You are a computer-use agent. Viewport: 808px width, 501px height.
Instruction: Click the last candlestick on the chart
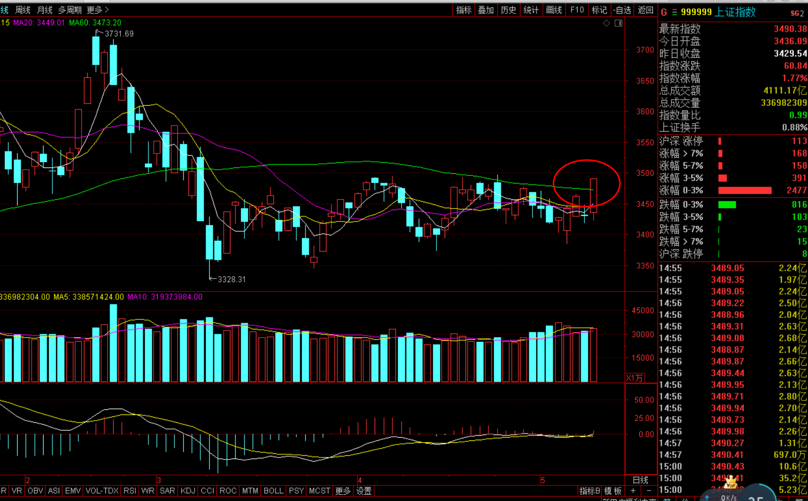pos(594,199)
